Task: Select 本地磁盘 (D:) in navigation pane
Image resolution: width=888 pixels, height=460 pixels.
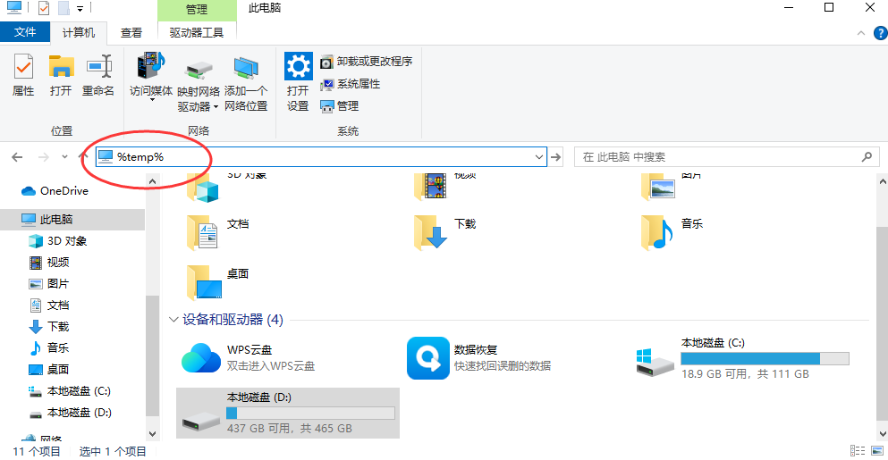Action: tap(69, 413)
